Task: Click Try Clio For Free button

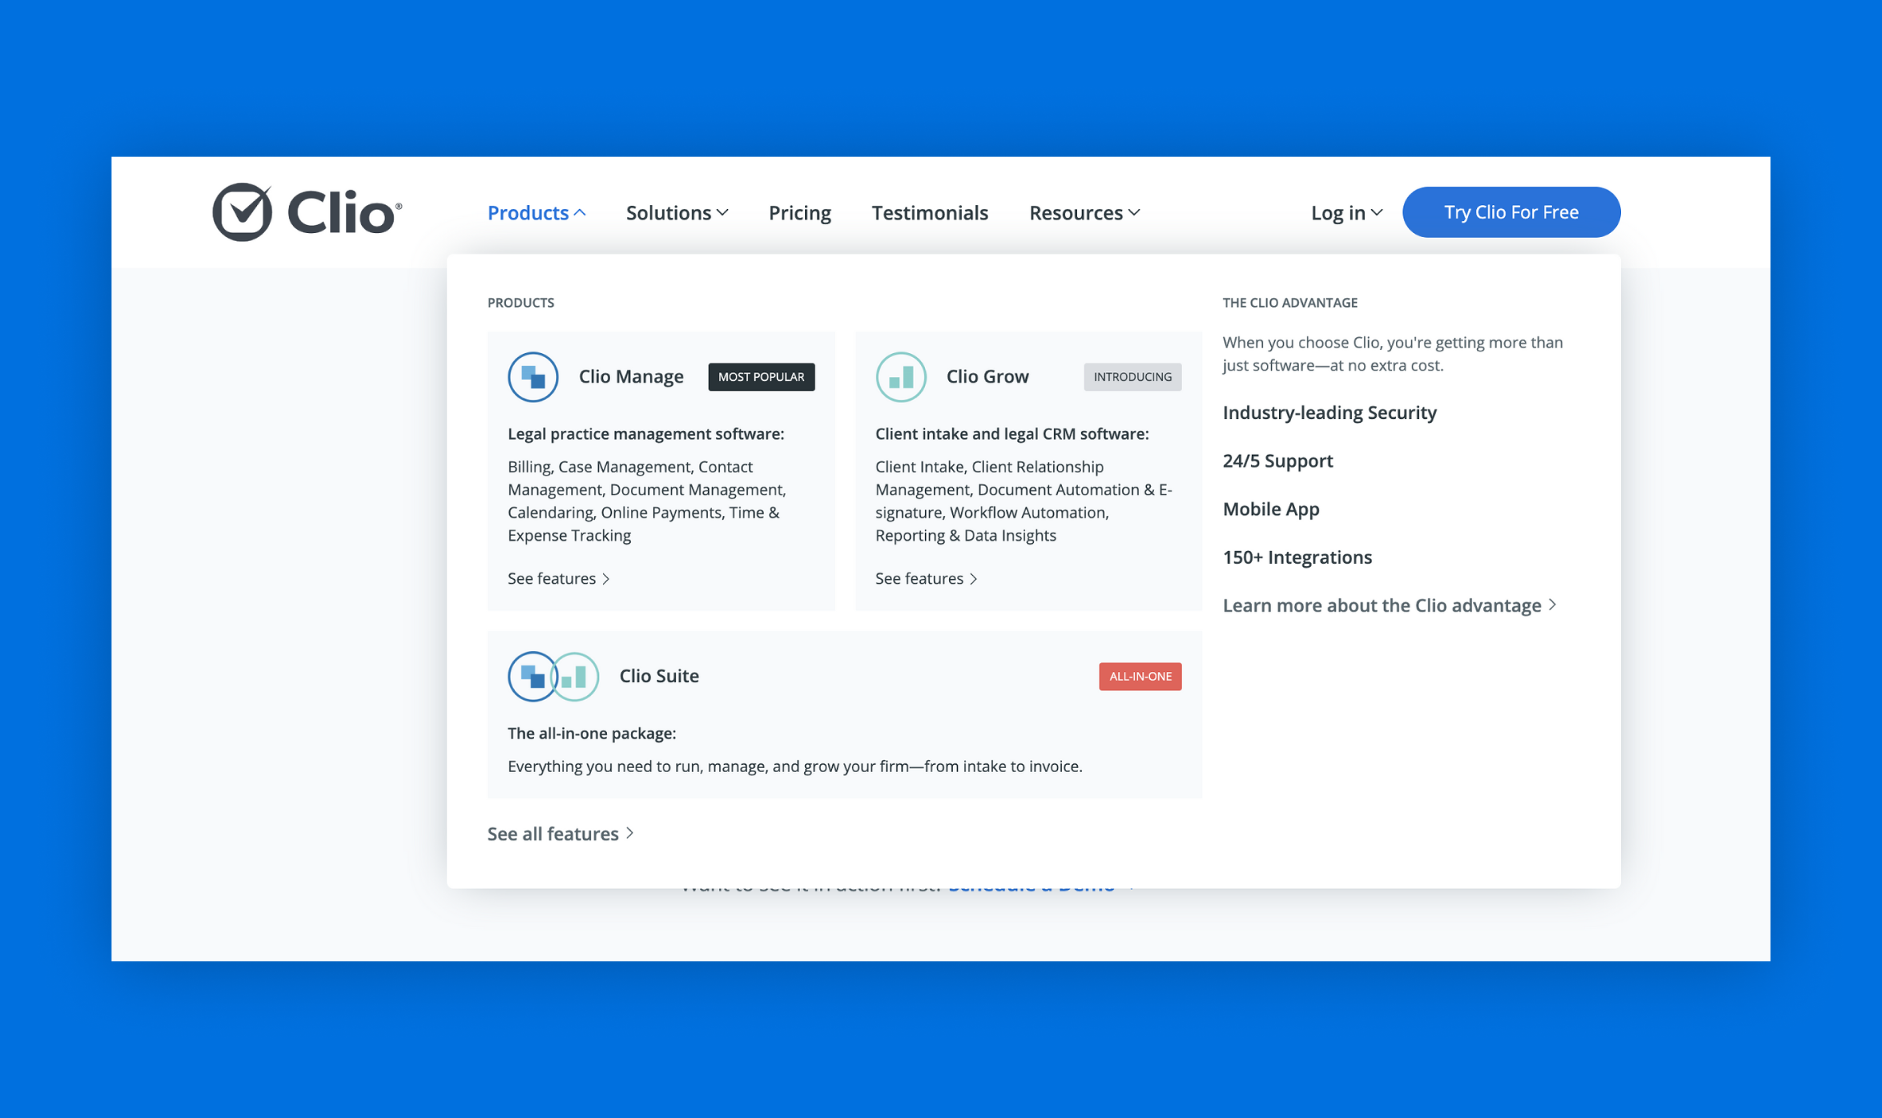Action: coord(1511,213)
